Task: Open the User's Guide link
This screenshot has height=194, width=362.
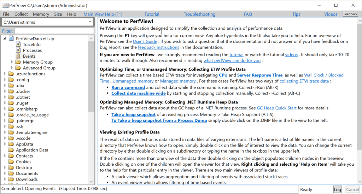Action: click(145, 41)
